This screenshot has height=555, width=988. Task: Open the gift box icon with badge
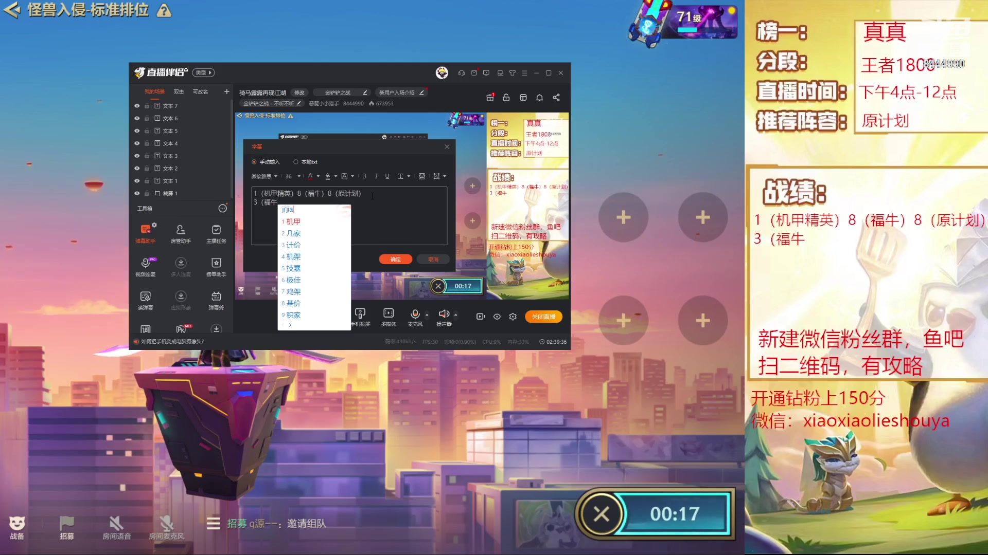tap(490, 98)
